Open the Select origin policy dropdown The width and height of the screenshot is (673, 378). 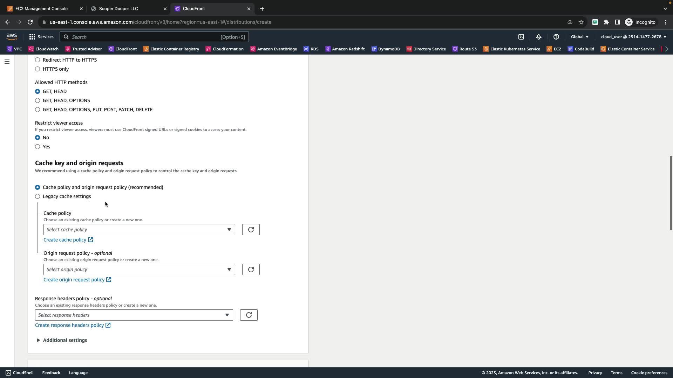tap(139, 269)
